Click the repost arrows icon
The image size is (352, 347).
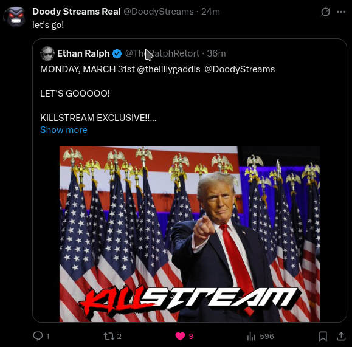(x=109, y=336)
